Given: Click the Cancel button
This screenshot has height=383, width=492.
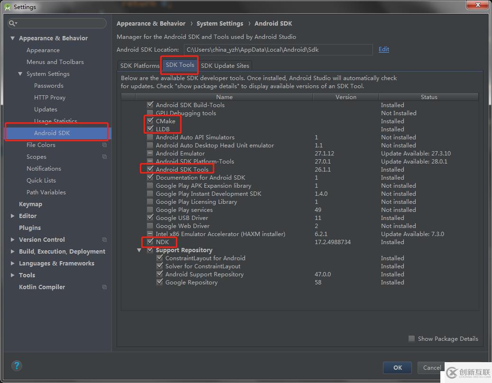Looking at the screenshot, I should coord(432,368).
